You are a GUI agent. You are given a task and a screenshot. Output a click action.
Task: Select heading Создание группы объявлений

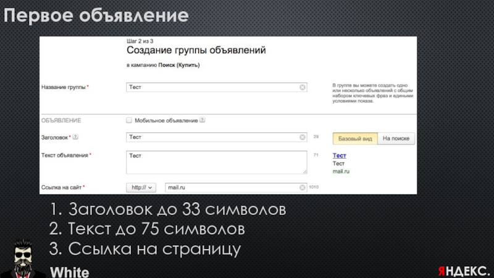point(196,50)
